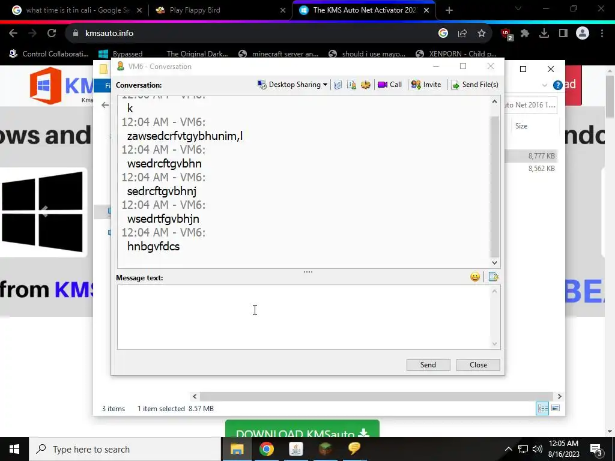Open the 'should i use mayo...' bookmark
615x461 pixels.
pos(367,53)
